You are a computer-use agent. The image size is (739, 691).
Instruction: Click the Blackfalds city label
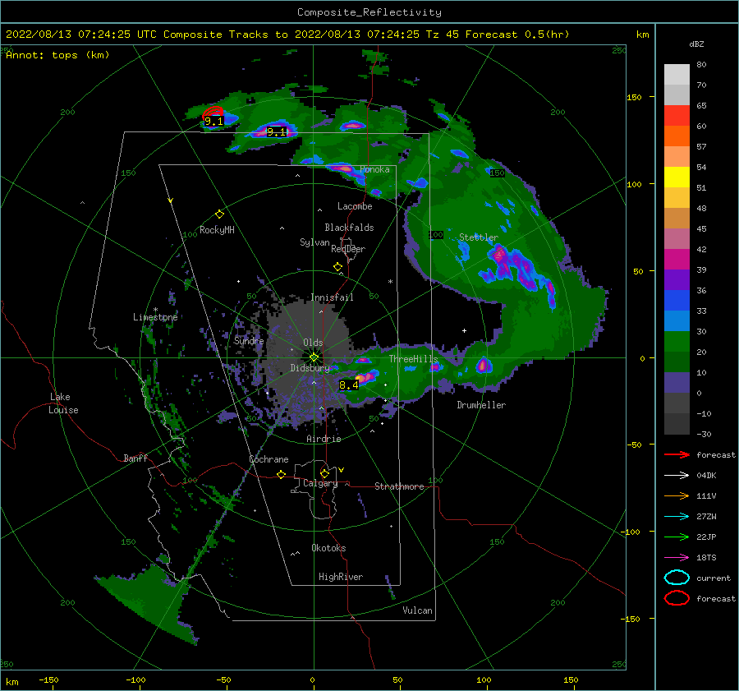point(349,228)
